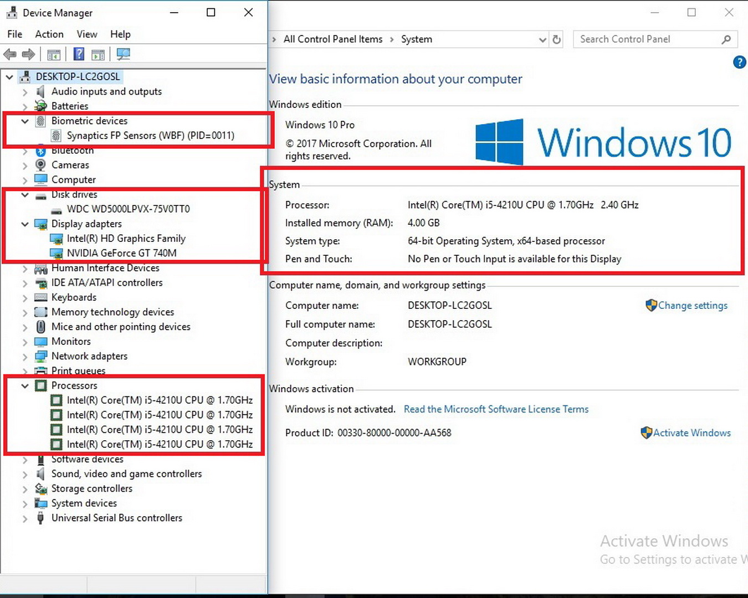Click the Back arrow in Device Manager toolbar
This screenshot has width=748, height=598.
tap(10, 54)
